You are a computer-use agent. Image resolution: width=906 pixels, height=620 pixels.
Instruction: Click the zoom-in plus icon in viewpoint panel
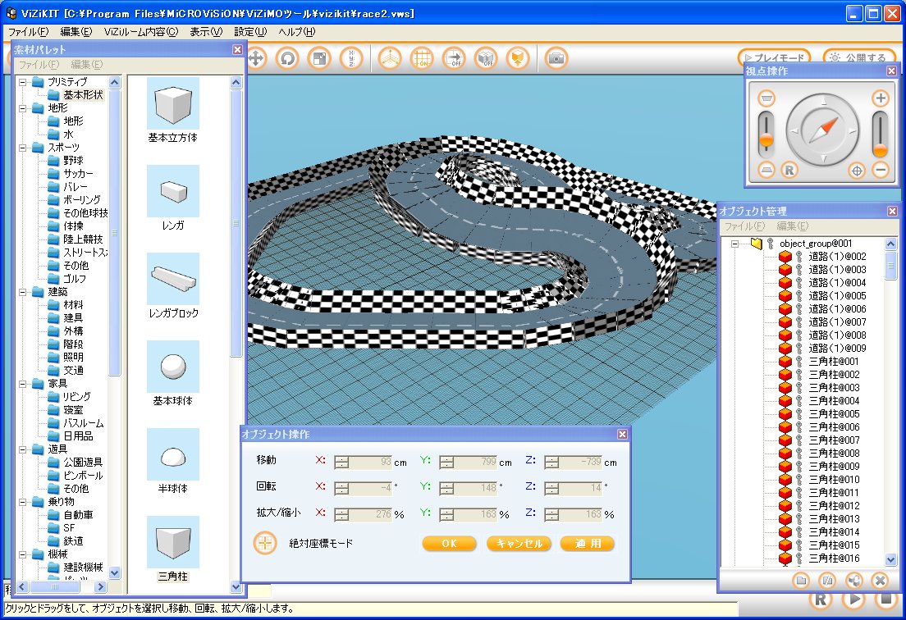(x=880, y=98)
